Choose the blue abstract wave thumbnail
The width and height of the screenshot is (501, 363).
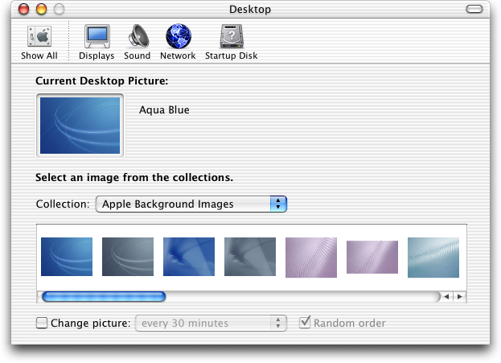189,257
